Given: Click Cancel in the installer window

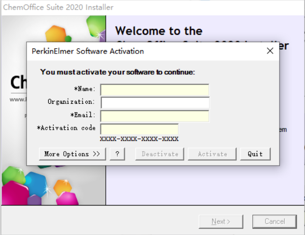Looking at the screenshot, I should [x=275, y=221].
